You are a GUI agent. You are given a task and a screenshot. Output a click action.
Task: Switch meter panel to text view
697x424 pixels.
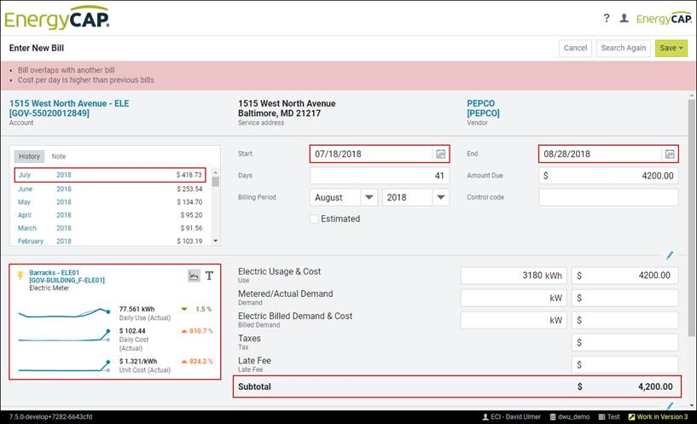(x=210, y=276)
